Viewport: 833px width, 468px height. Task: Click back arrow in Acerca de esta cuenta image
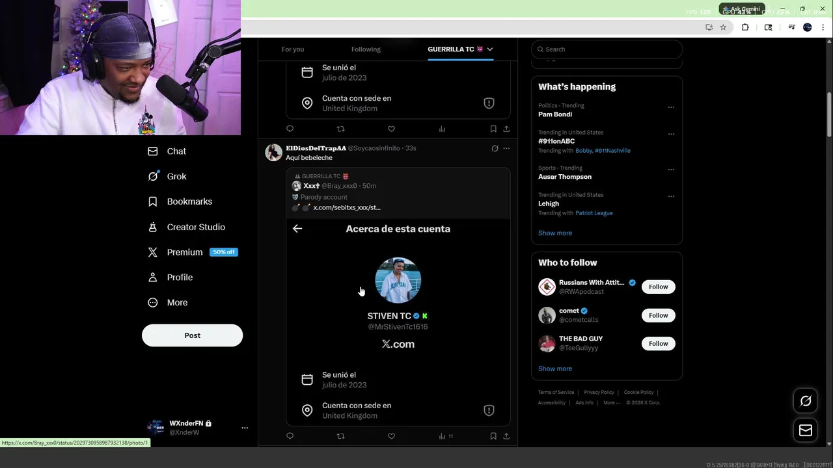pyautogui.click(x=297, y=228)
